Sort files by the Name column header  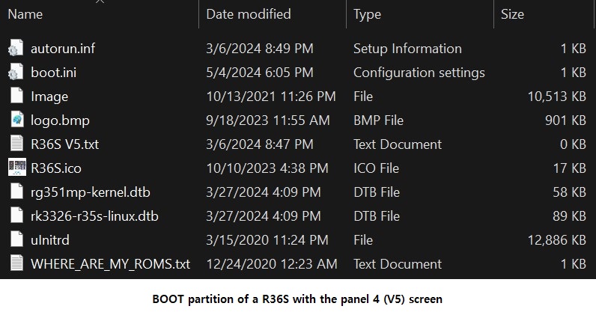pyautogui.click(x=25, y=14)
